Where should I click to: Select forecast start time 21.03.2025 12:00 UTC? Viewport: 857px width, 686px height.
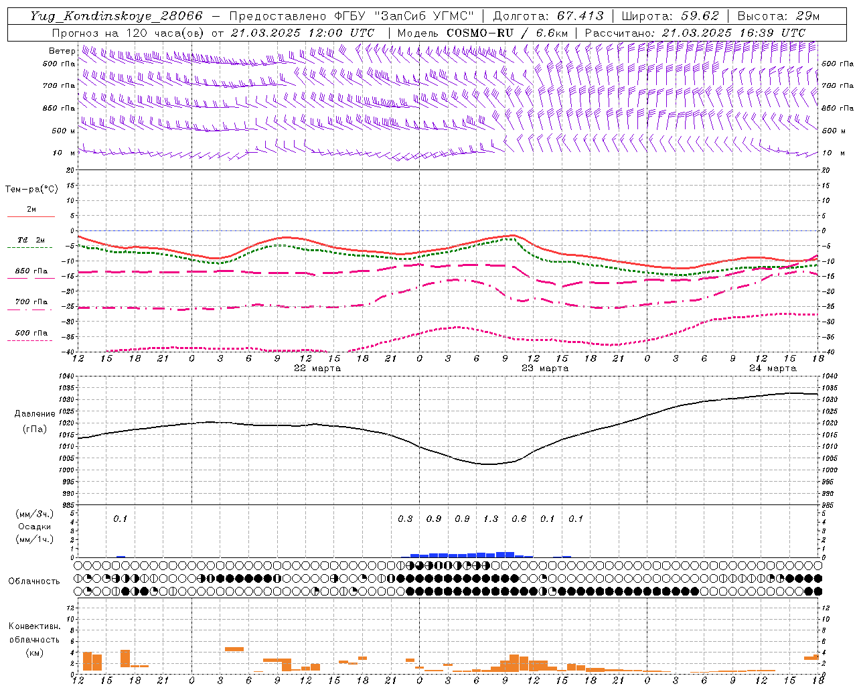tap(303, 33)
